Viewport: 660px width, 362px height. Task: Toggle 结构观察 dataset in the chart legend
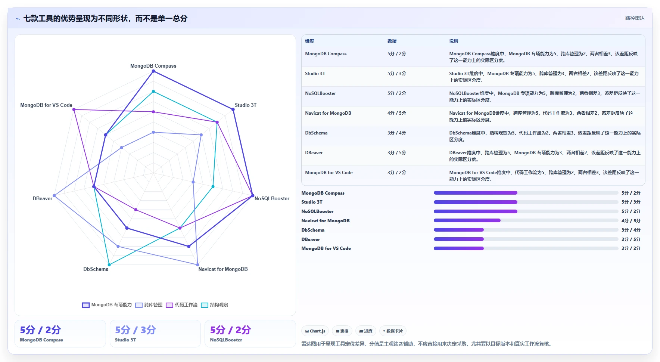click(215, 305)
